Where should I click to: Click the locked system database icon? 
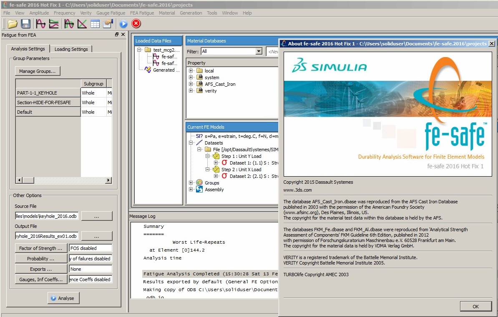click(x=199, y=77)
